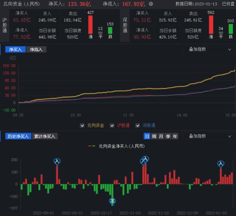Select the 月 monthly period button
This screenshot has height=216, width=236.
161,136
